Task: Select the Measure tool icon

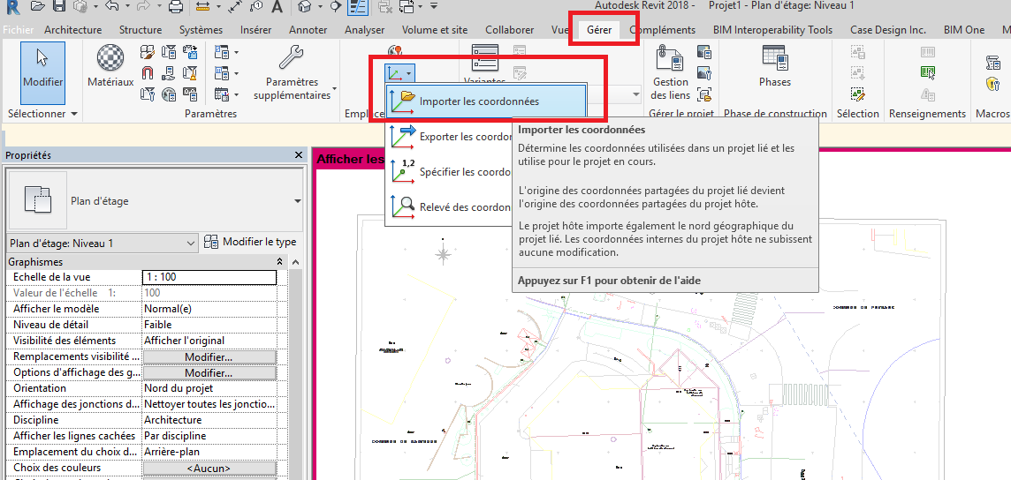Action: [x=203, y=7]
